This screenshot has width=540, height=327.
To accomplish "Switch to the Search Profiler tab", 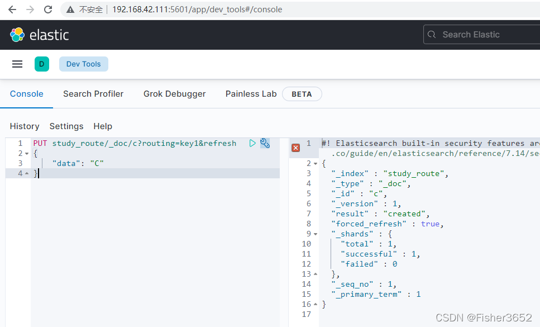I will click(x=93, y=94).
